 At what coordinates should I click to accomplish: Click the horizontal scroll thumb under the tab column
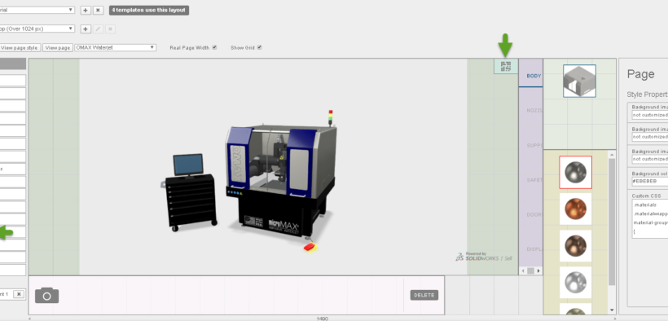[x=530, y=270]
